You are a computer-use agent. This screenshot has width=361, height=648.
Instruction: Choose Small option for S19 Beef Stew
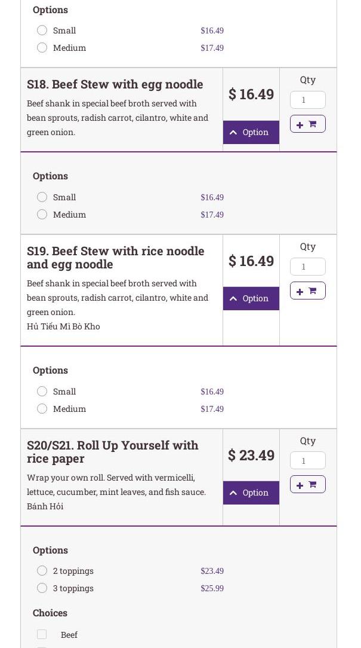(x=42, y=392)
